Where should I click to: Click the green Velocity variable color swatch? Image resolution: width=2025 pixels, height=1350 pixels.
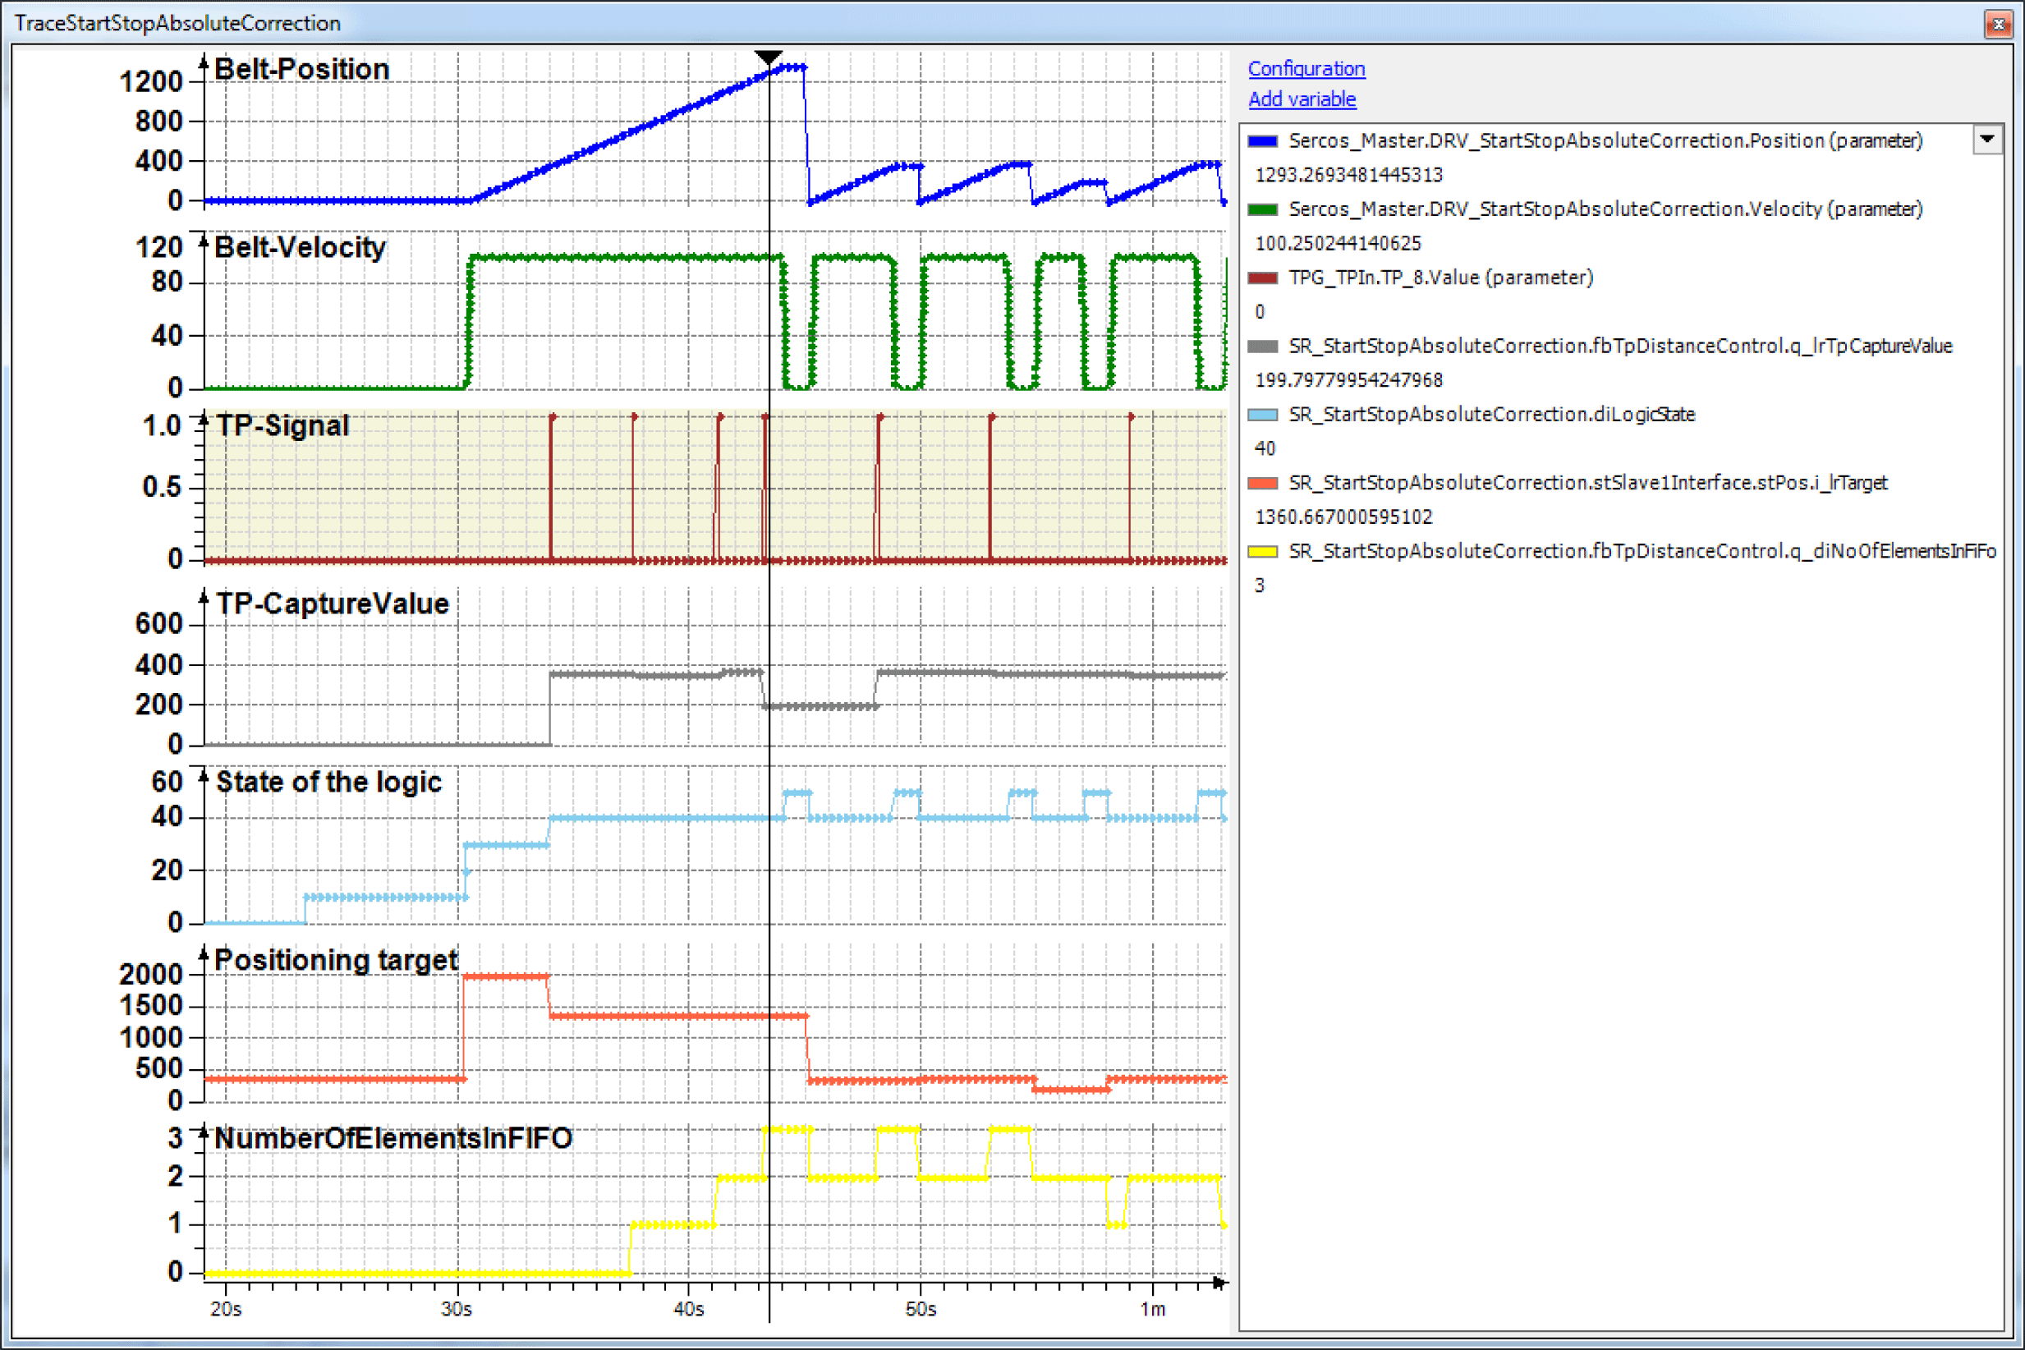pos(1262,209)
